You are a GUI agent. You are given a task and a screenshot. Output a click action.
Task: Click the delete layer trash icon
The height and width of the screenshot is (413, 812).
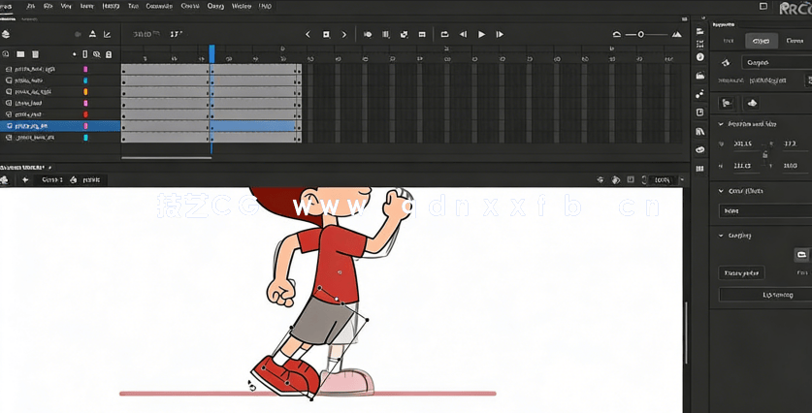pos(35,54)
